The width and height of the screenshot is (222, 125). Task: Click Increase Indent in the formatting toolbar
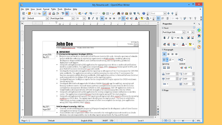[x=131, y=18]
